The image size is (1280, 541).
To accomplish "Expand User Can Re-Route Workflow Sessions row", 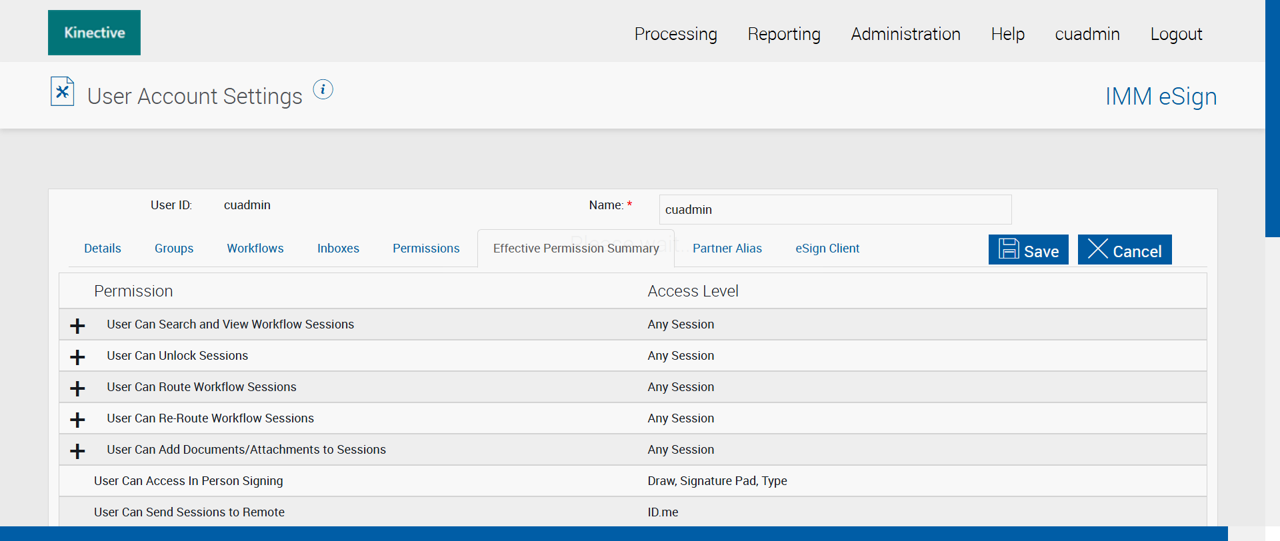I will [x=77, y=420].
